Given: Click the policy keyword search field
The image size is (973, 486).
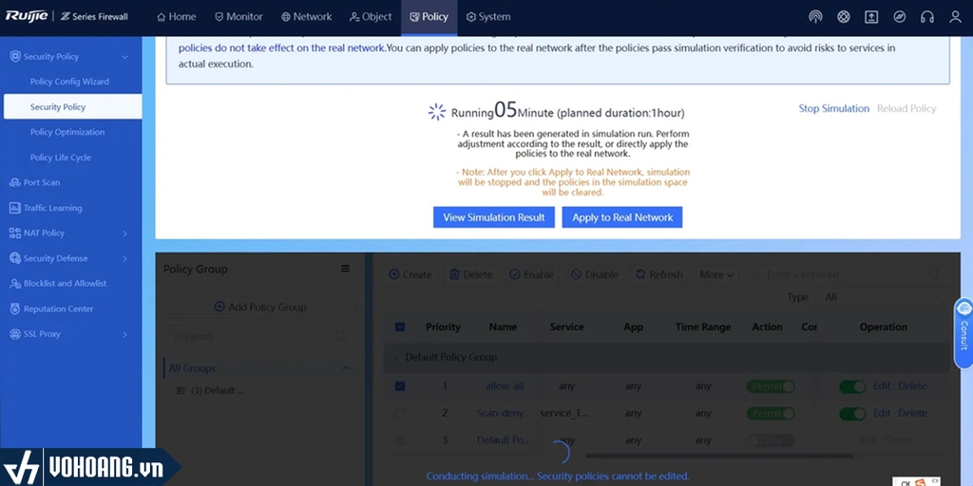Looking at the screenshot, I should coord(850,274).
